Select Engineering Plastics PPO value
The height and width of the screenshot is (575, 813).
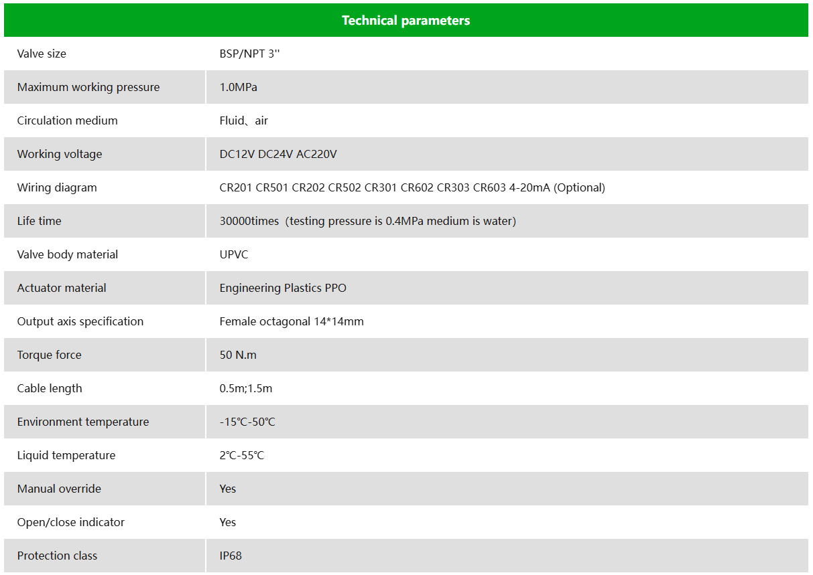pyautogui.click(x=283, y=288)
